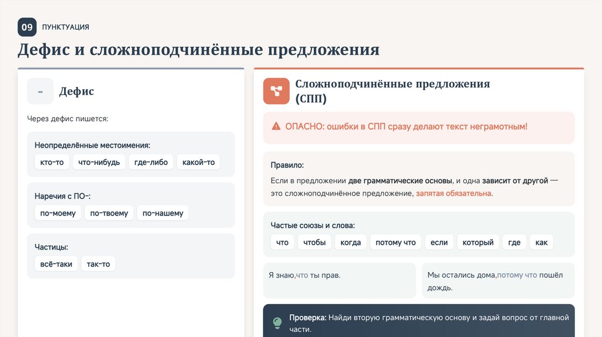Click the warning triangle icon before ОПАСНО
Viewport: 602px width, 337px height.
pos(276,126)
